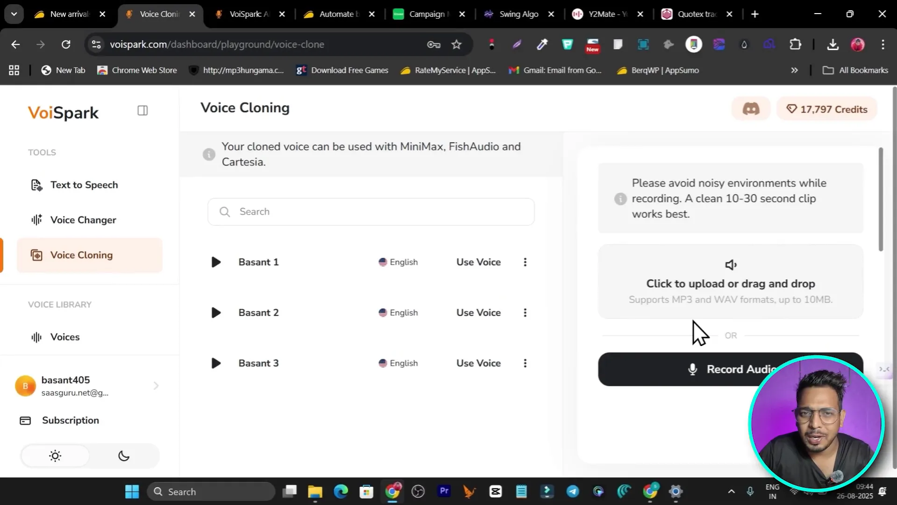Open Text to Speech tool

[x=84, y=185]
